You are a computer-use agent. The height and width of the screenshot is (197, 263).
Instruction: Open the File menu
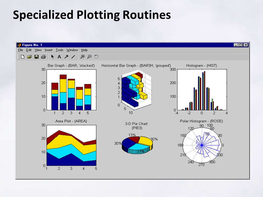(21, 50)
